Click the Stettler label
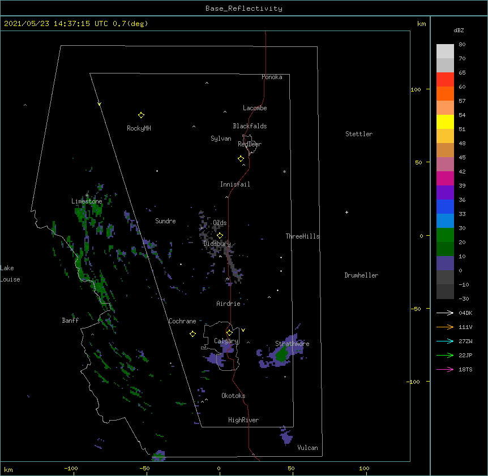The height and width of the screenshot is (476, 488). click(x=359, y=134)
